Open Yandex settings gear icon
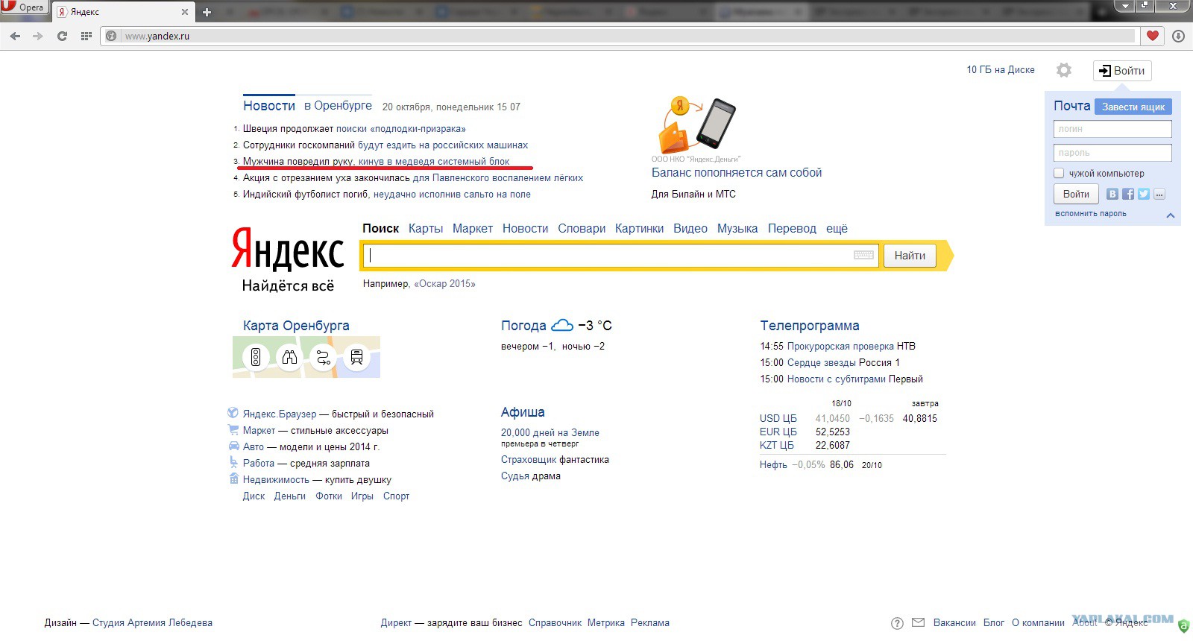1193x641 pixels. [1064, 70]
